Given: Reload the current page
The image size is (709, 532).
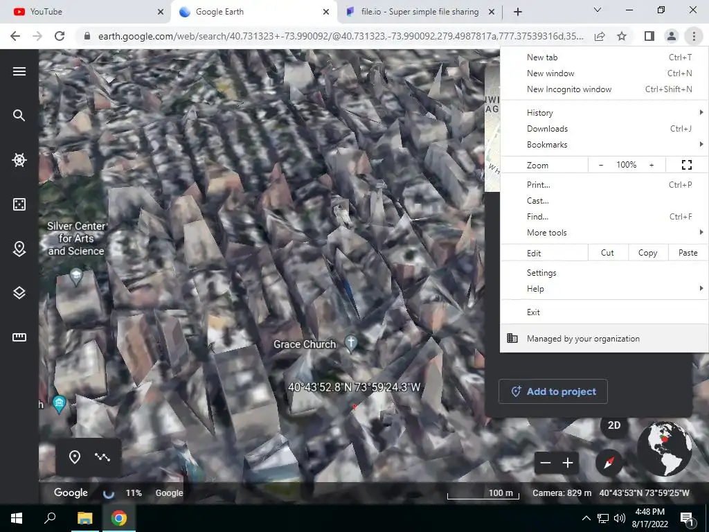Looking at the screenshot, I should coord(60,36).
